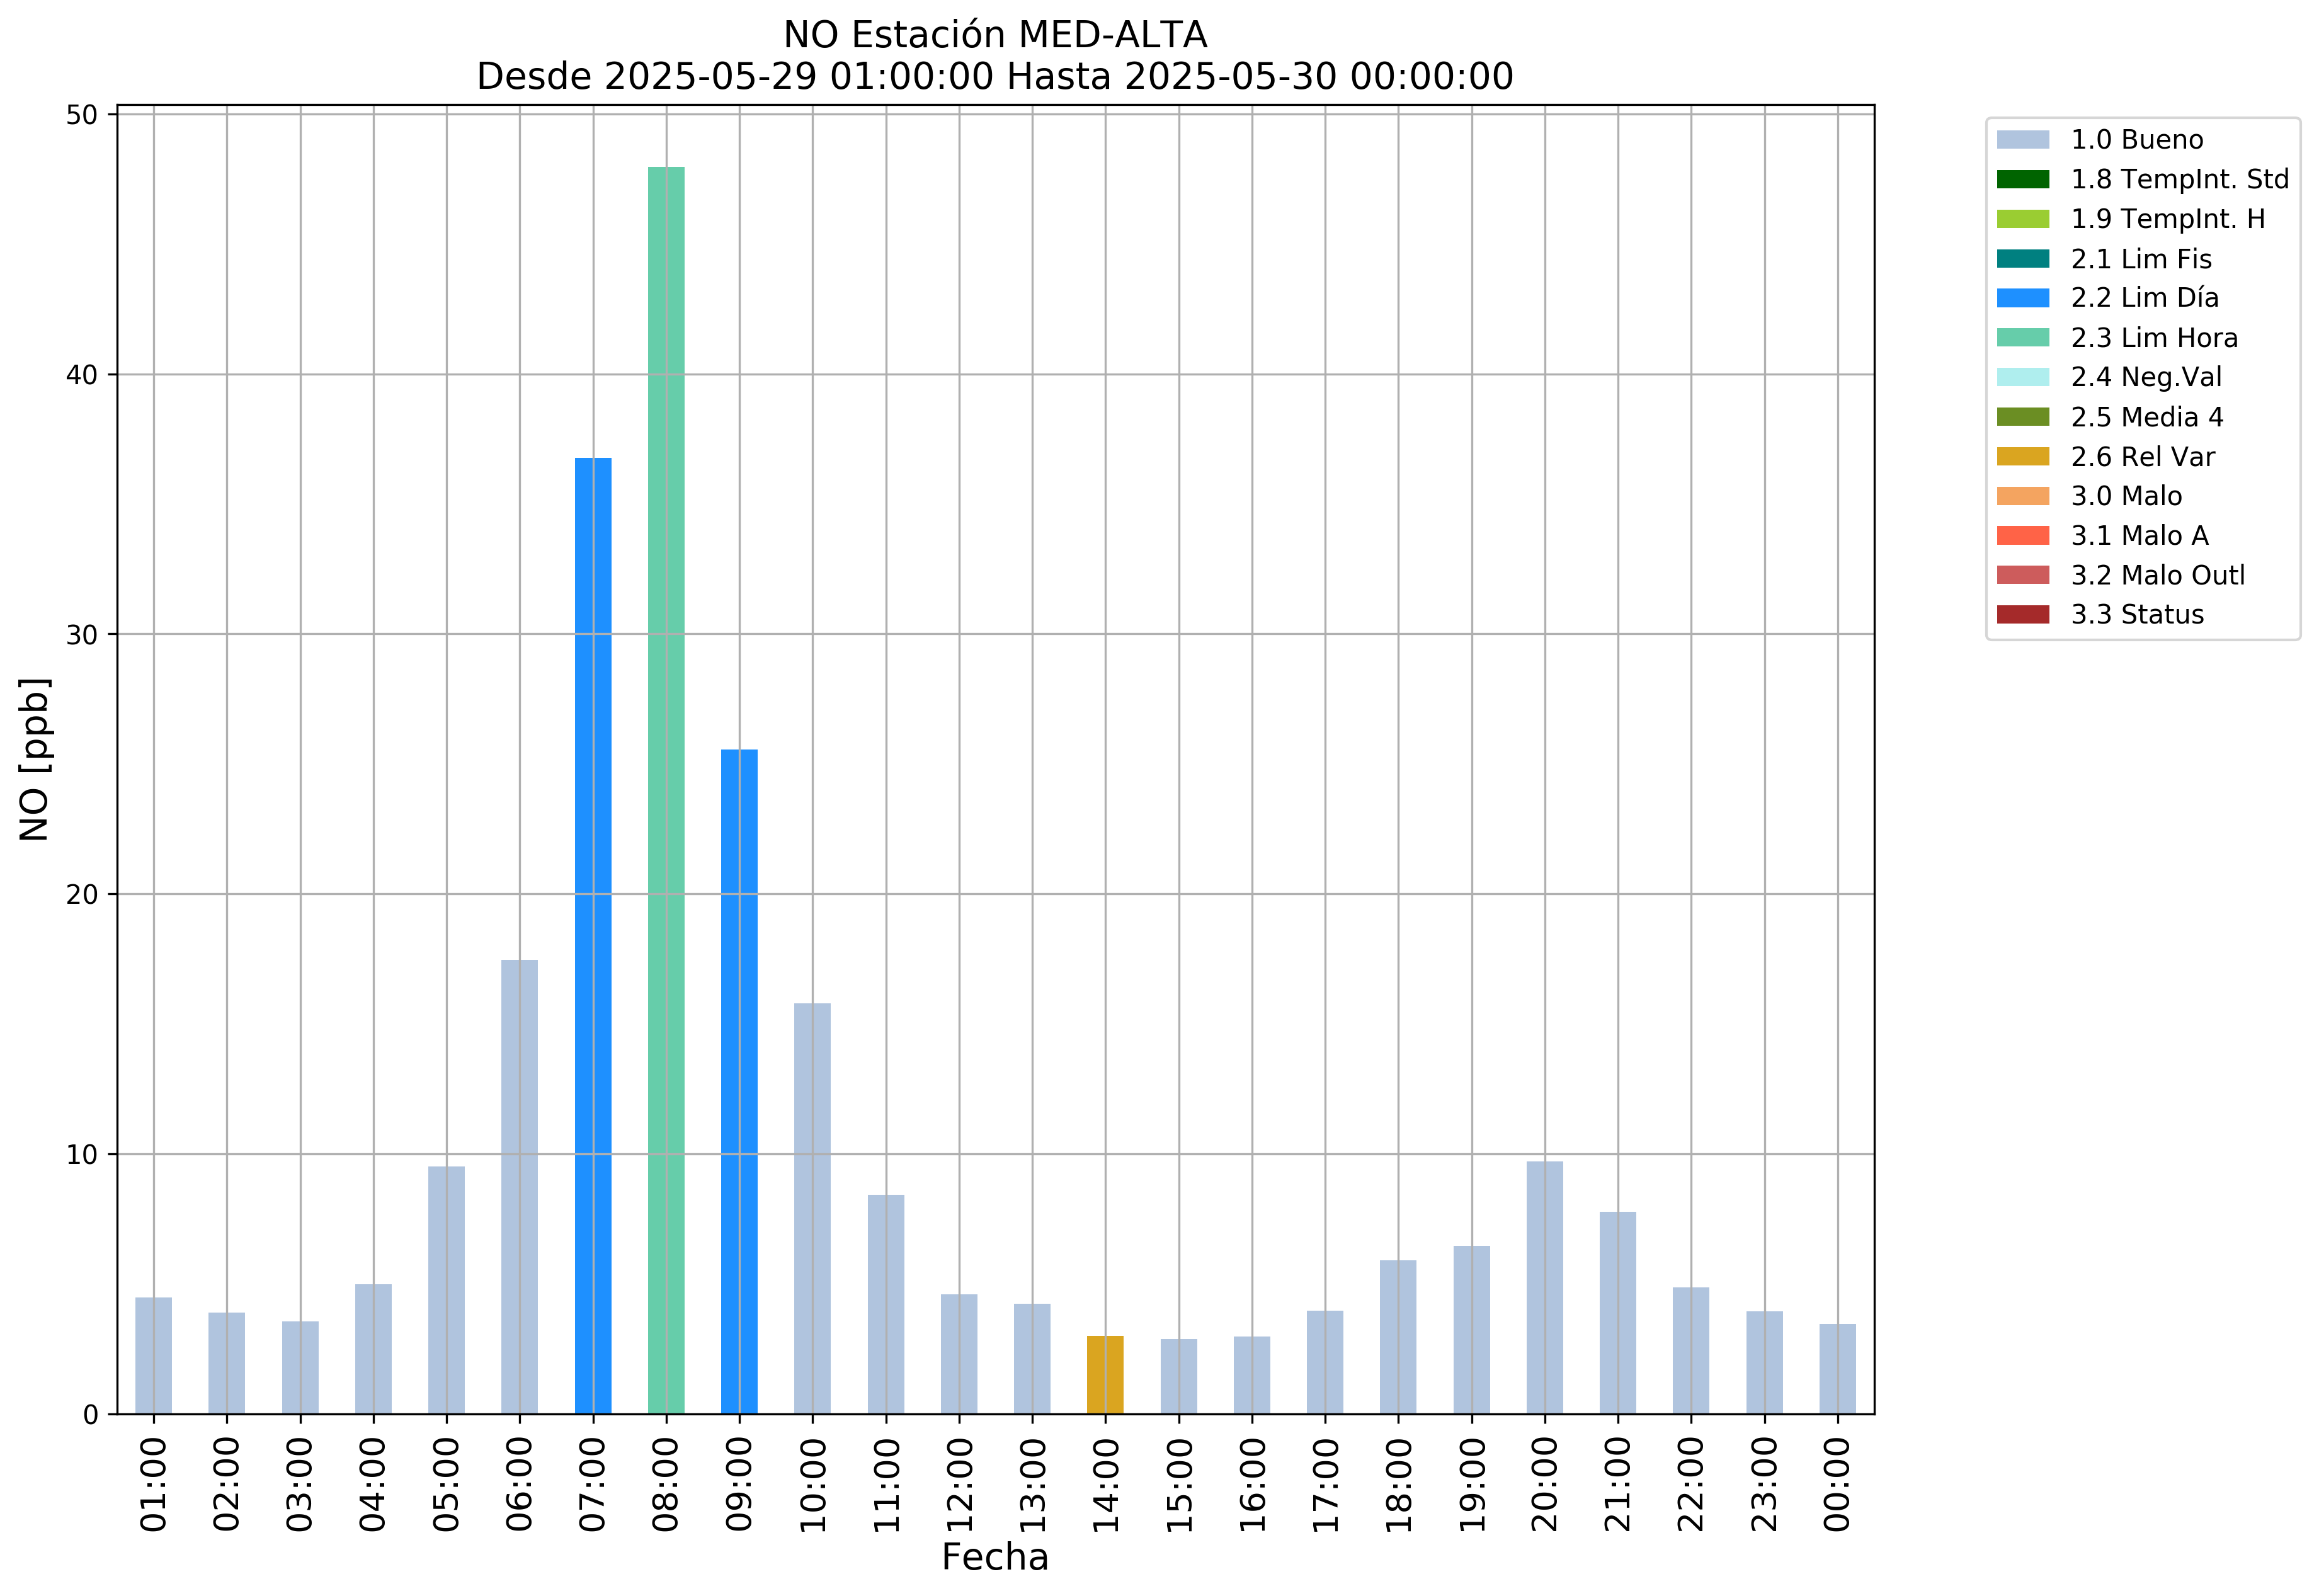
Task: Click the bar at 20:00
Action: tap(1545, 1288)
